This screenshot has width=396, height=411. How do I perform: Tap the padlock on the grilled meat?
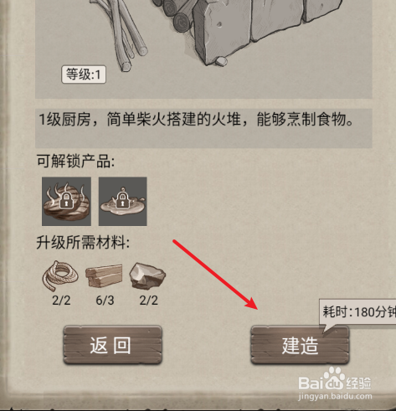(66, 199)
